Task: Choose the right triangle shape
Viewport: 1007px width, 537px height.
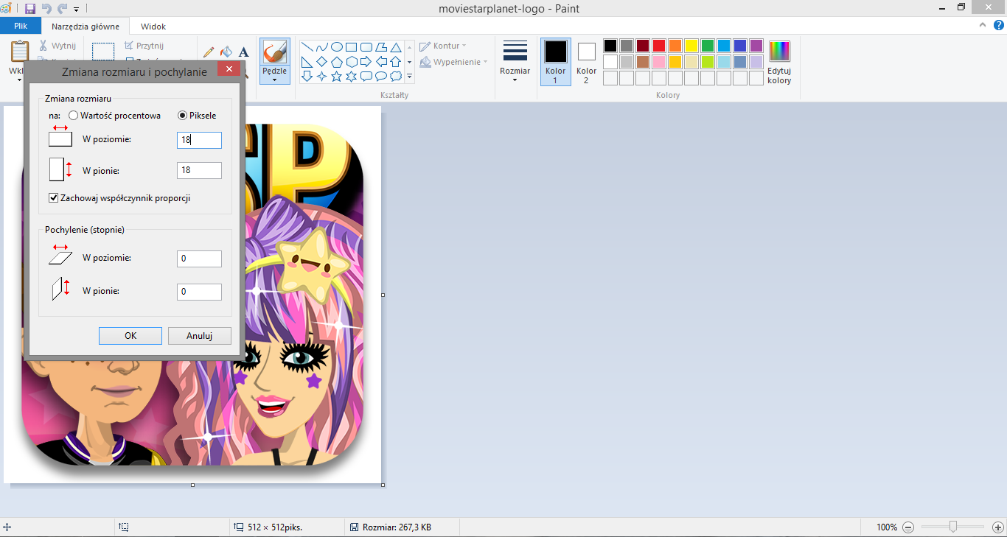Action: [x=307, y=61]
